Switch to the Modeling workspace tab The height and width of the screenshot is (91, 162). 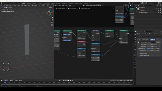point(29,3)
